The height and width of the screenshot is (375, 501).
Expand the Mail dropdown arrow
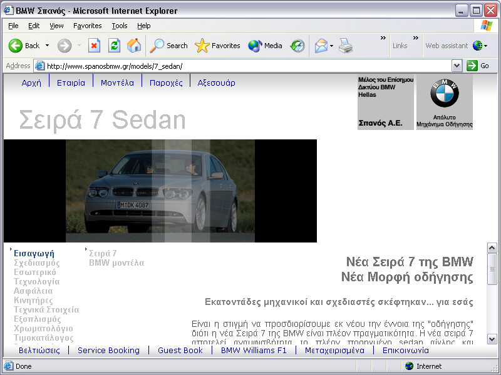pyautogui.click(x=332, y=46)
